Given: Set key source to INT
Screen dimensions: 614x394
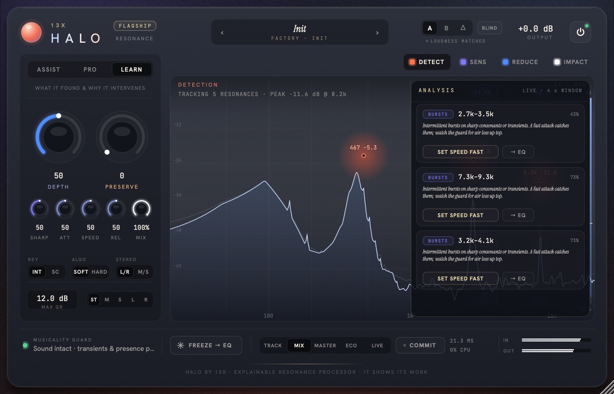Looking at the screenshot, I should (37, 272).
